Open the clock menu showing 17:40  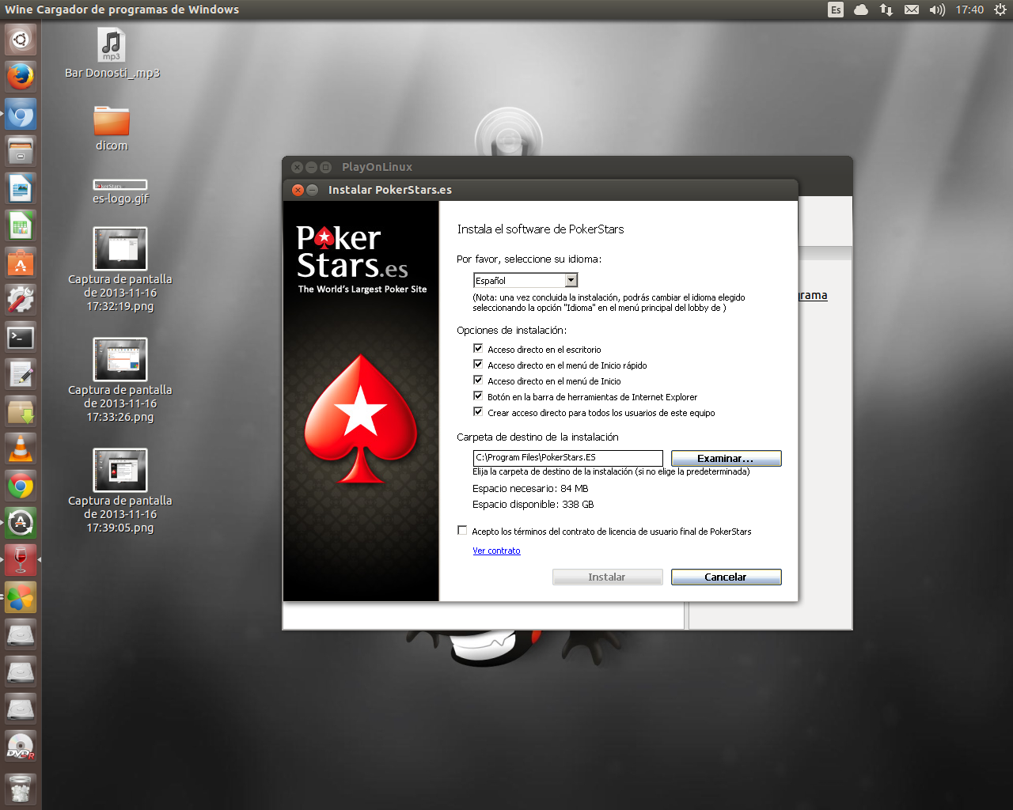pyautogui.click(x=969, y=9)
